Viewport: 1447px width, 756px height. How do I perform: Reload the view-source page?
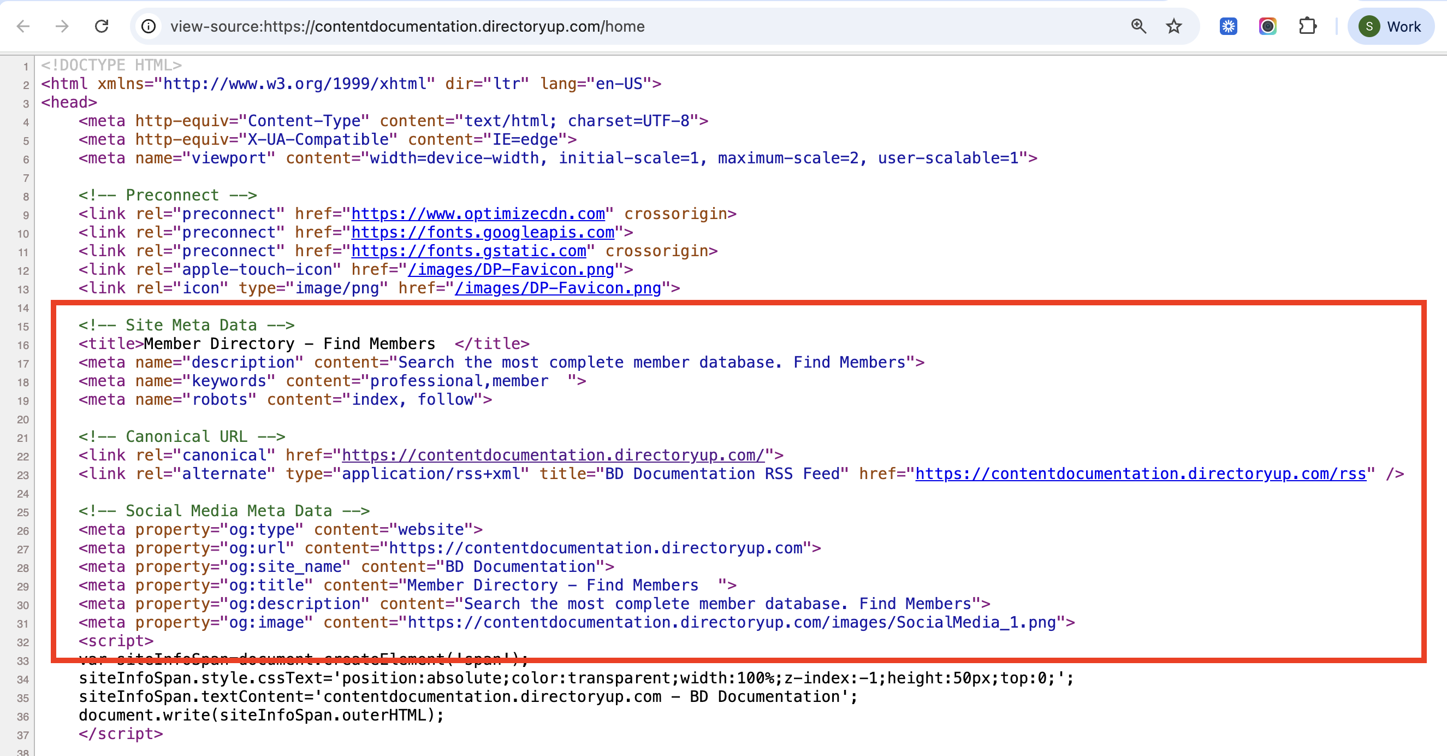[102, 26]
